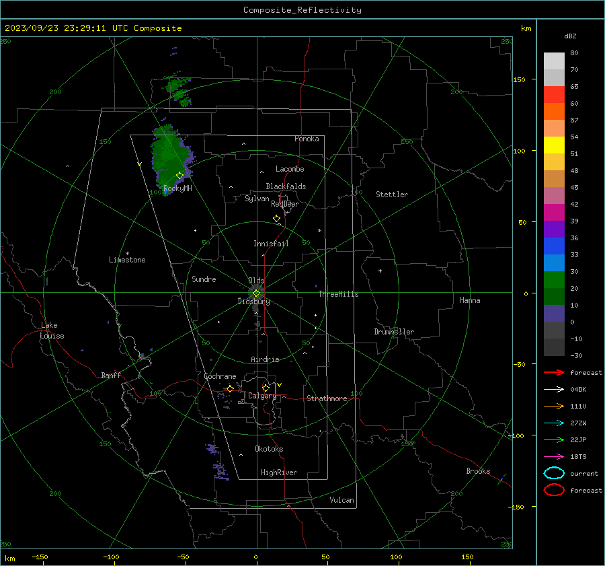Viewport: 605px width, 566px height.
Task: Click the Sylvan map label
Action: (257, 199)
